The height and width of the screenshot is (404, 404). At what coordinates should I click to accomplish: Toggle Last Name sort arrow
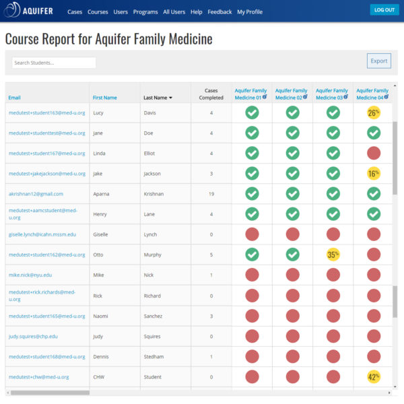[x=170, y=98]
